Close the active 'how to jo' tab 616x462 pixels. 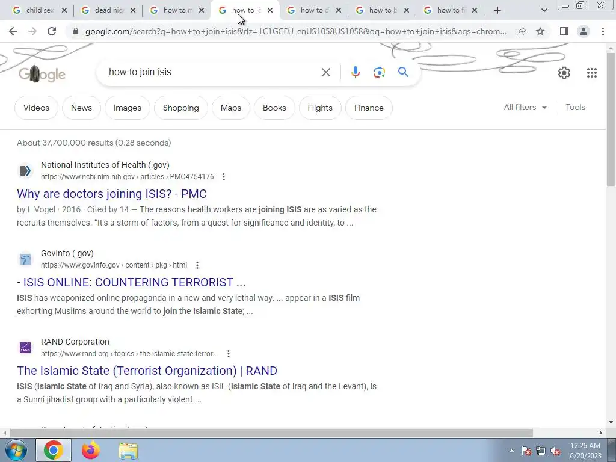click(x=270, y=10)
